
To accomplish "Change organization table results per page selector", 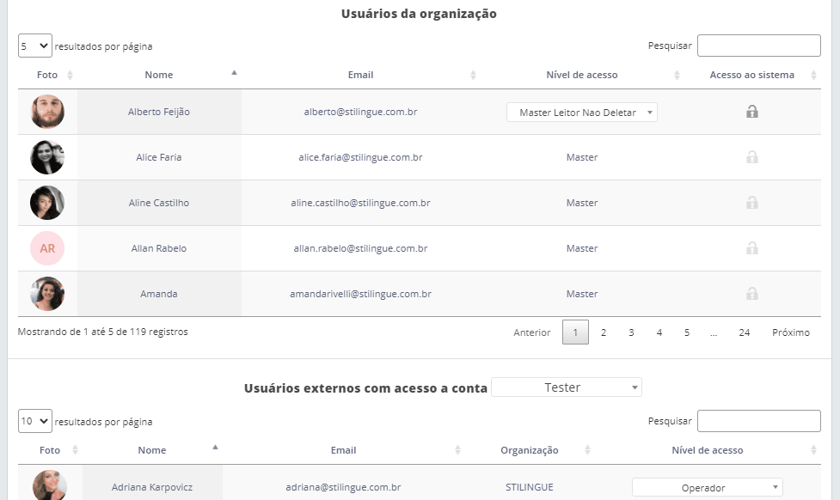I will coord(34,46).
